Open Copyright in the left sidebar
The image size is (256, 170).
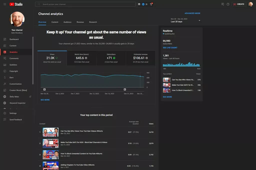16,71
